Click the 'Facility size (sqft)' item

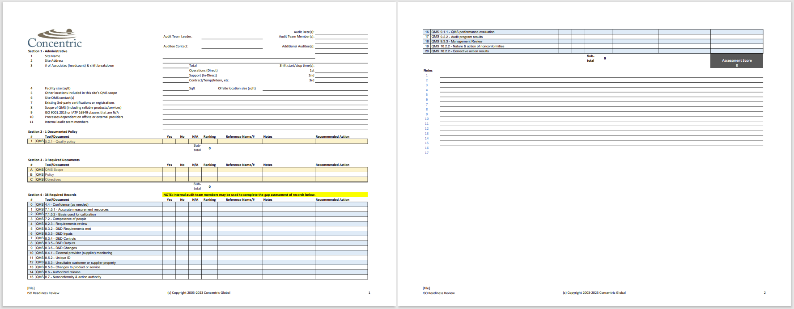click(58, 89)
